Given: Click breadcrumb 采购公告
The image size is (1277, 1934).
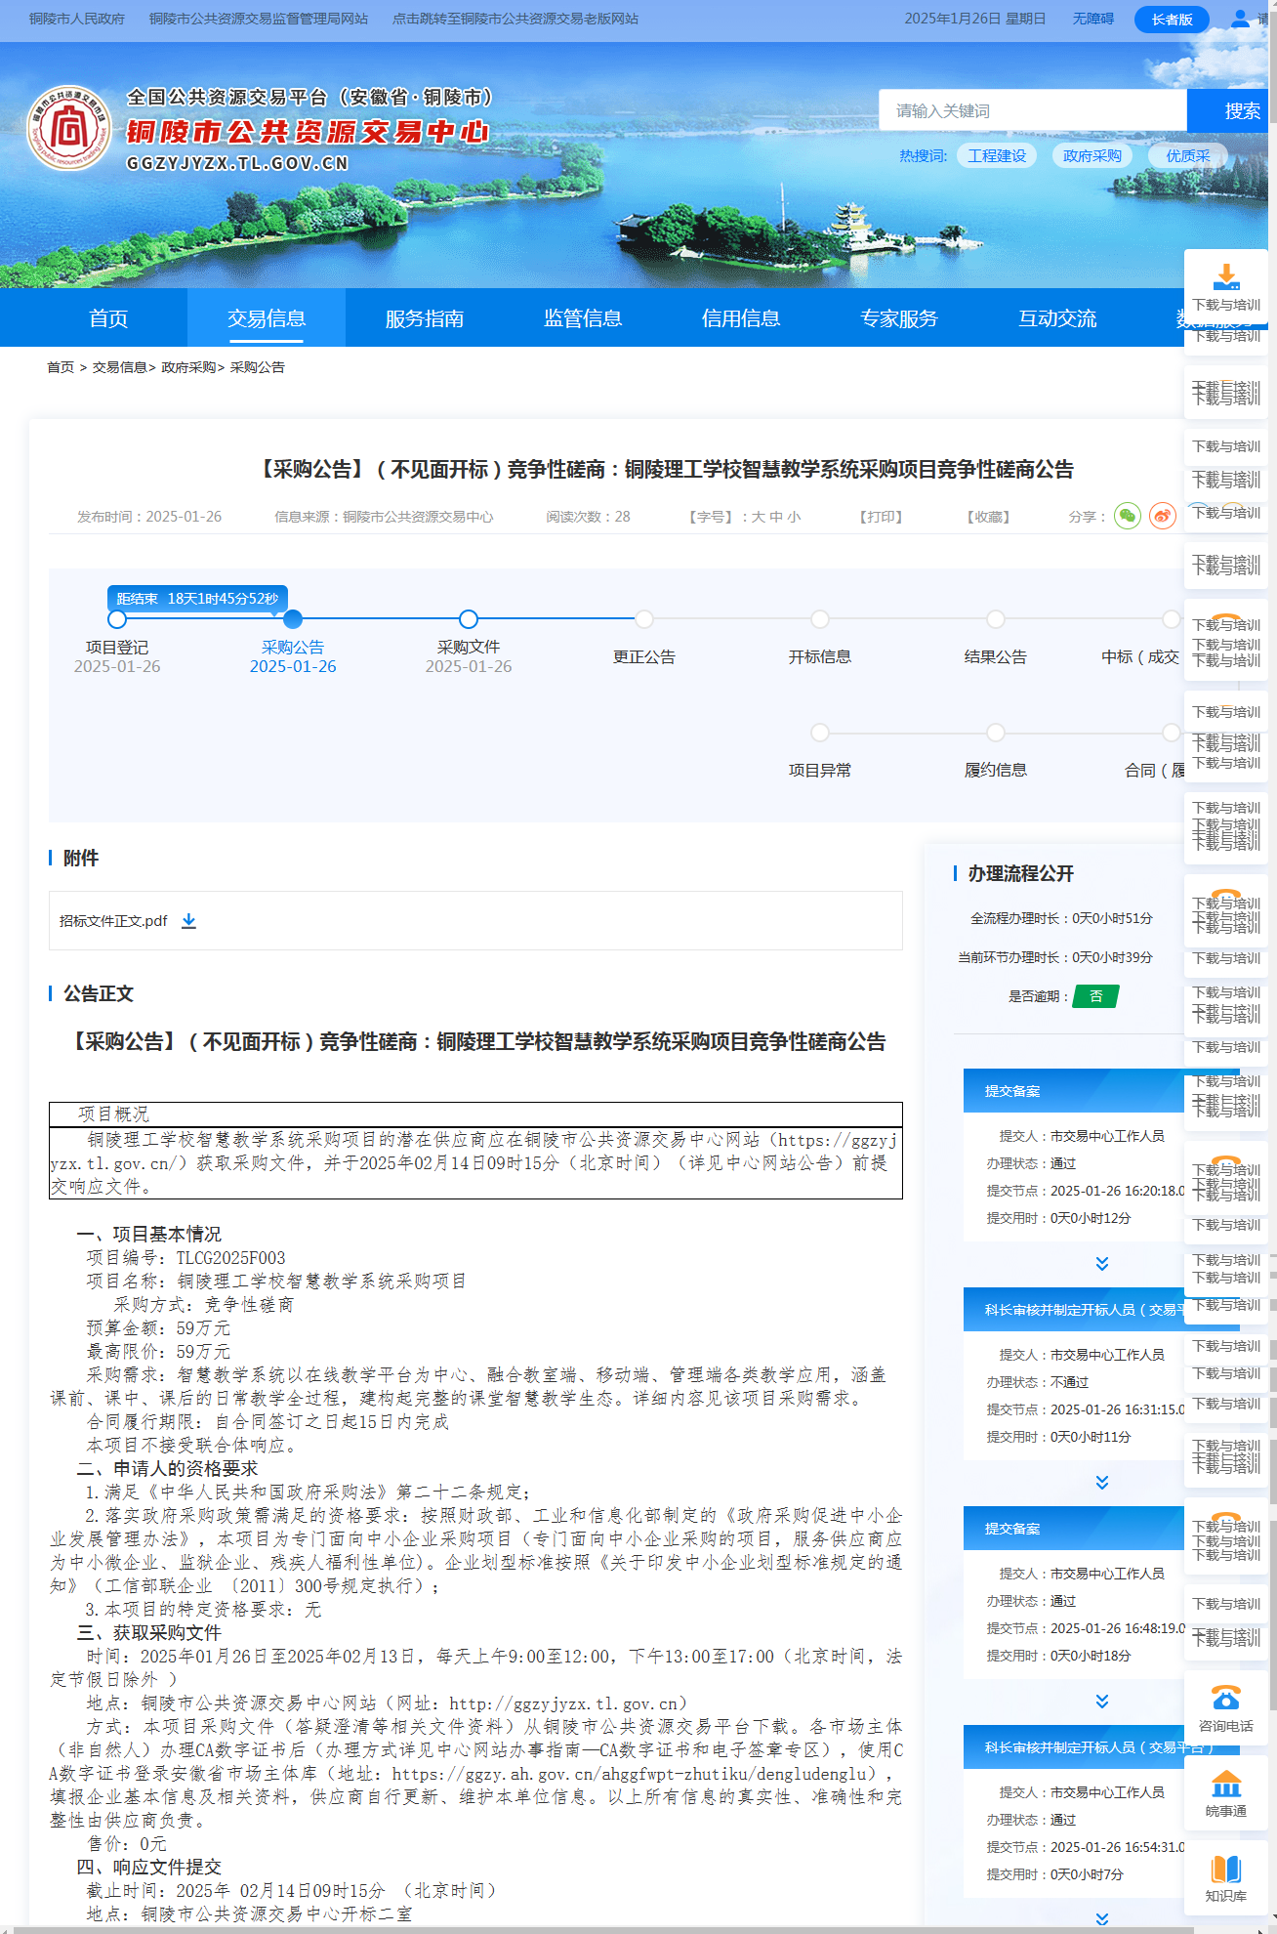Looking at the screenshot, I should tap(258, 367).
